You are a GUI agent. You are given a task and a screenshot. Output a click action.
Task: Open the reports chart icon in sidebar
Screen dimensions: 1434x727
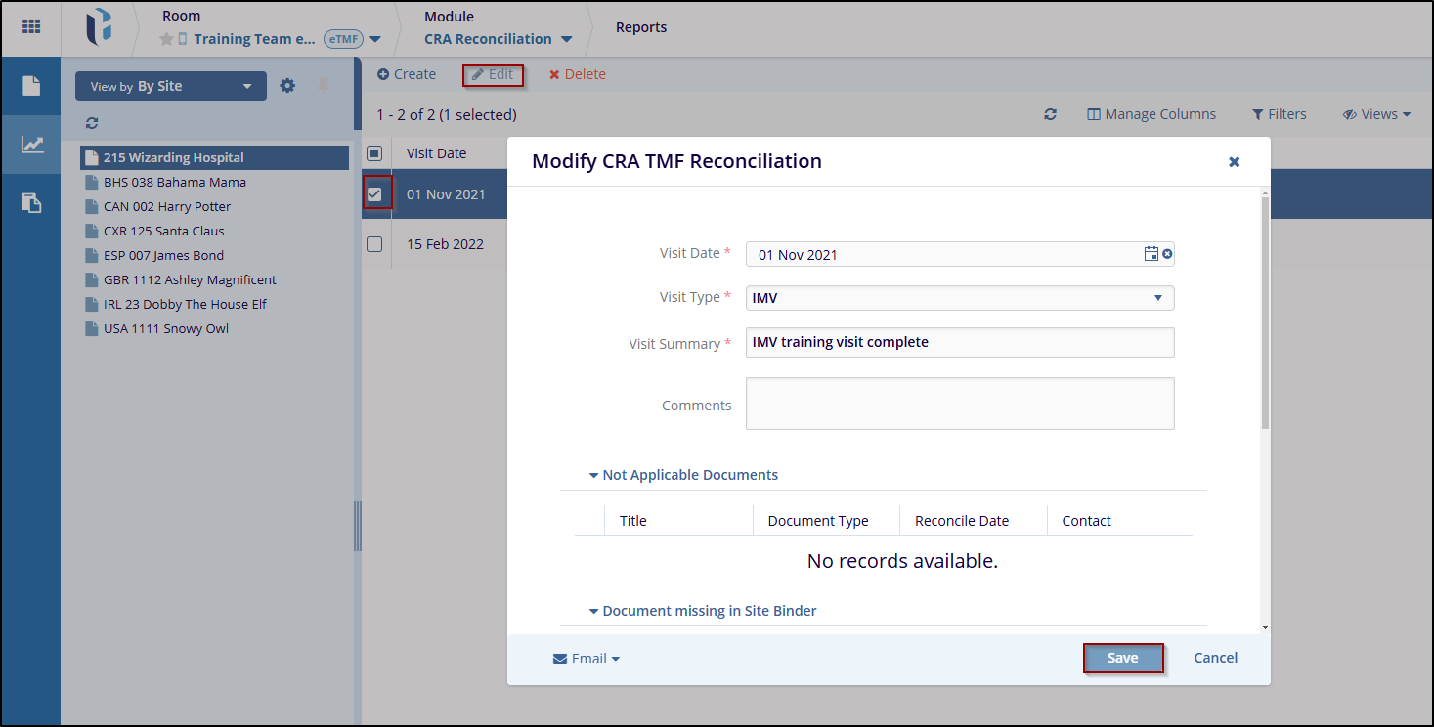click(x=32, y=145)
